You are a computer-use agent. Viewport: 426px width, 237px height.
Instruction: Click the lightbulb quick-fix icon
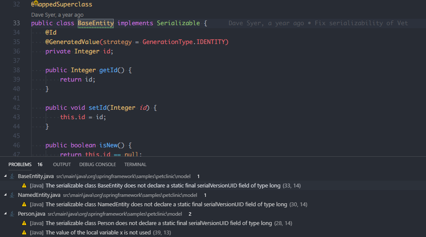[x=36, y=3]
